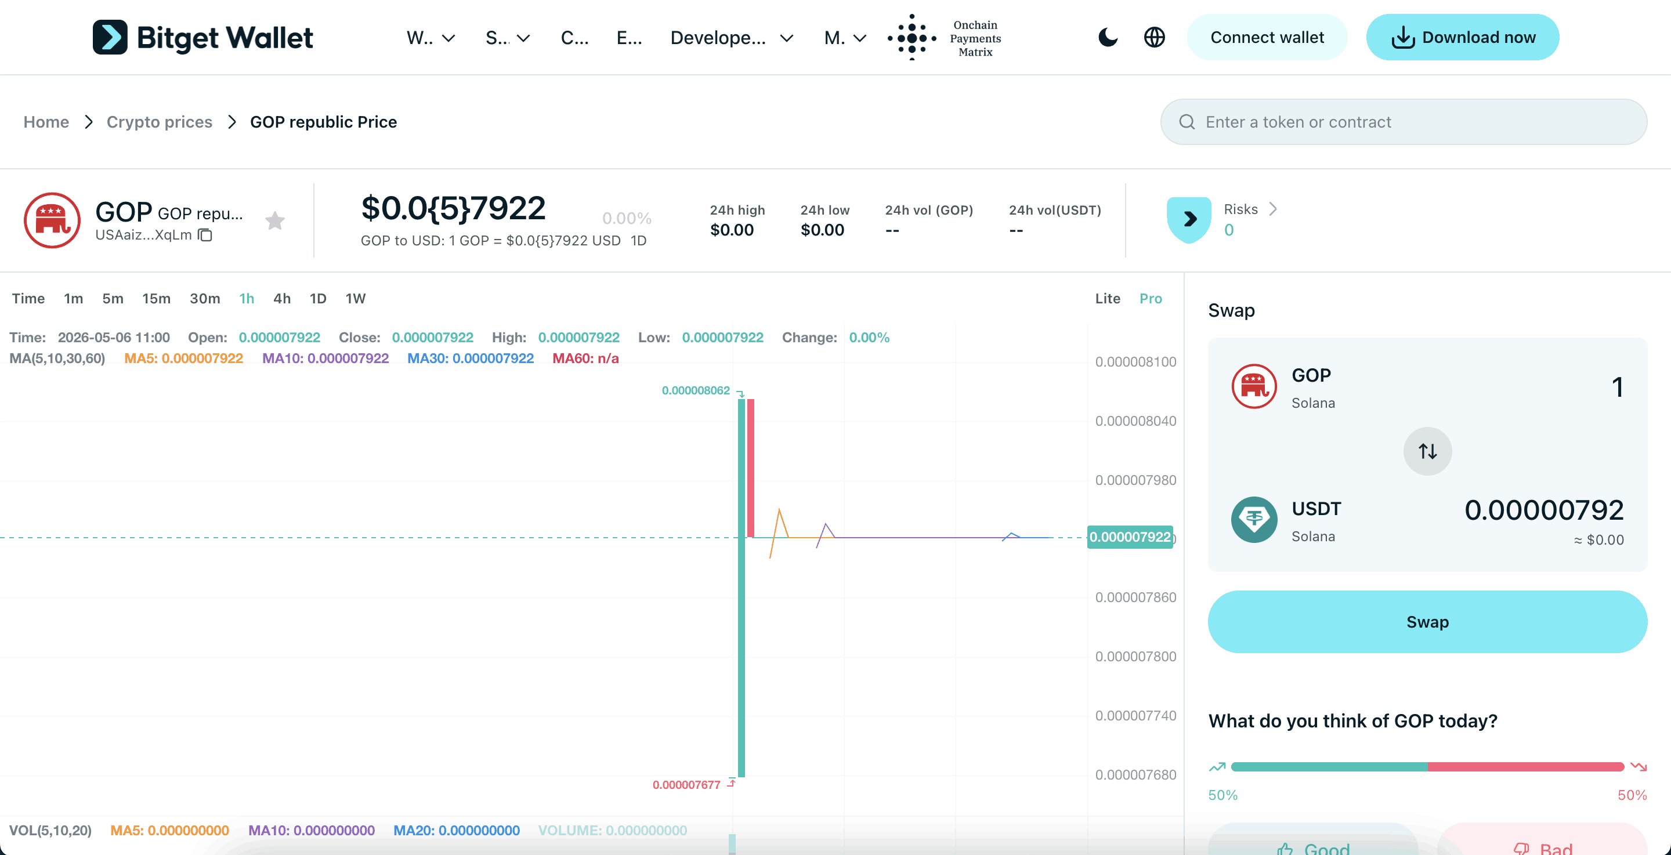Image resolution: width=1671 pixels, height=855 pixels.
Task: Expand the Develope... navigation dropdown
Action: [x=732, y=38]
